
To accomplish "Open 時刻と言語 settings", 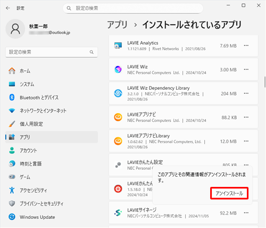I will click(52, 163).
